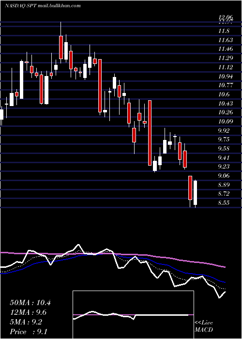Click the last white candlestick at right
This screenshot has width=242, height=339.
[x=196, y=193]
